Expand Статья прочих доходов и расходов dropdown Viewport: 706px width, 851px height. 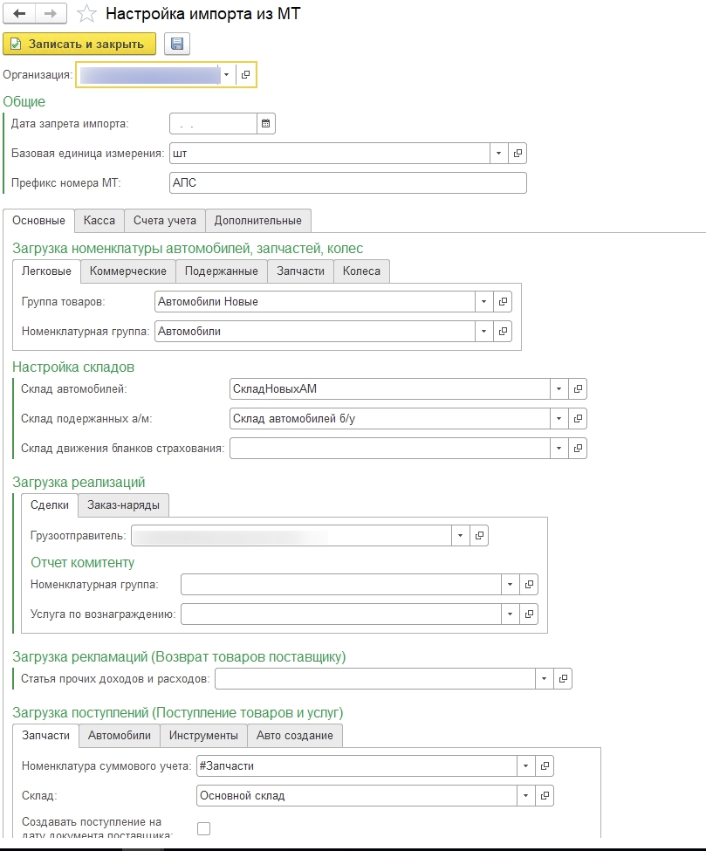545,678
